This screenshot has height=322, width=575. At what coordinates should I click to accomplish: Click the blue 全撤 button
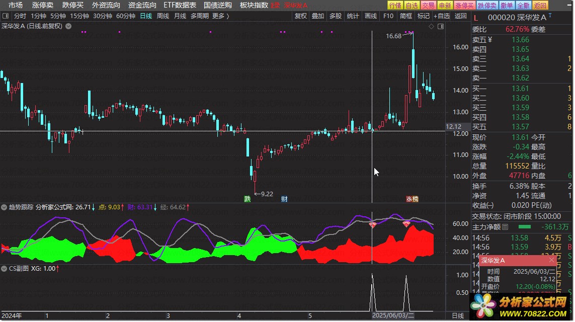pyautogui.click(x=523, y=5)
